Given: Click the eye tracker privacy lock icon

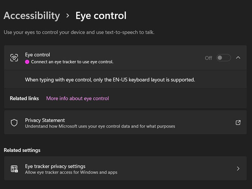Looking at the screenshot, I should [x=14, y=169].
